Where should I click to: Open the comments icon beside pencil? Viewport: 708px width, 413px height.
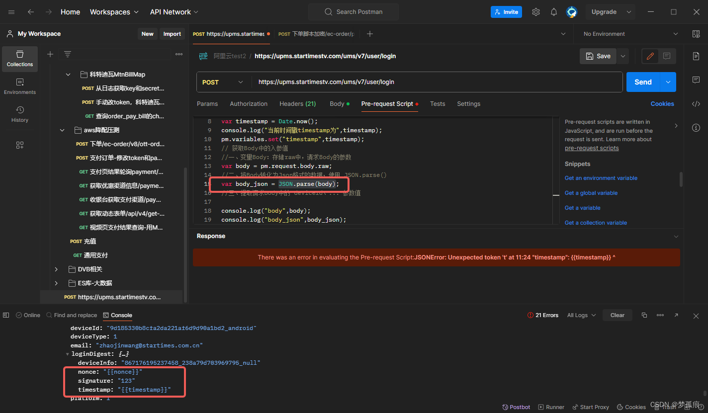pyautogui.click(x=667, y=56)
